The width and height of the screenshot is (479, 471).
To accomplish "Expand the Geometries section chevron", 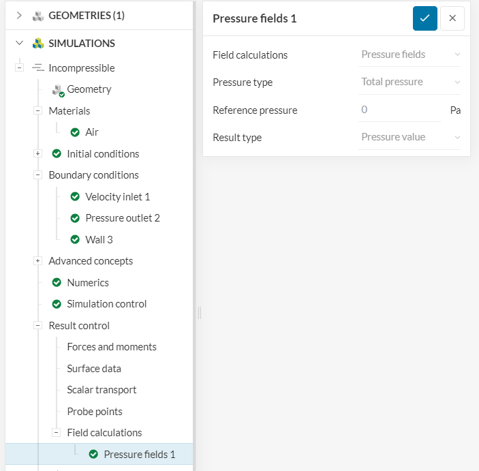I will pyautogui.click(x=19, y=16).
